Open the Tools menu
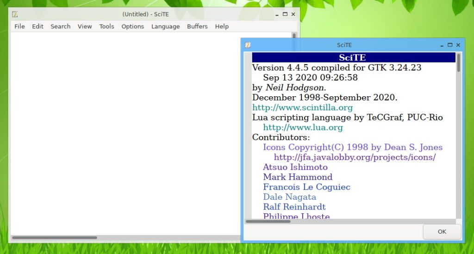 pyautogui.click(x=106, y=26)
